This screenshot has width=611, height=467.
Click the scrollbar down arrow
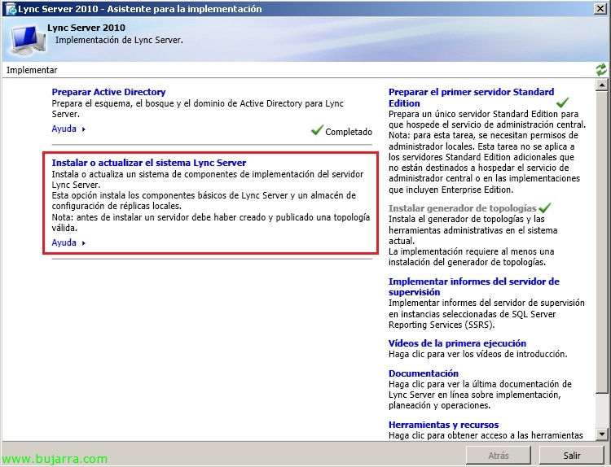[x=602, y=434]
